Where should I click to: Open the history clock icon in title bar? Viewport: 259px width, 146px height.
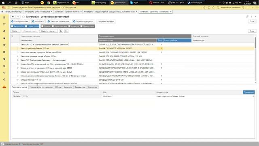(x=209, y=7)
